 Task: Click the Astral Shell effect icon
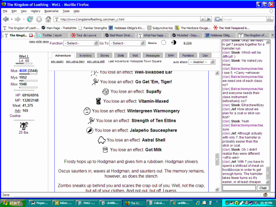pos(102,140)
